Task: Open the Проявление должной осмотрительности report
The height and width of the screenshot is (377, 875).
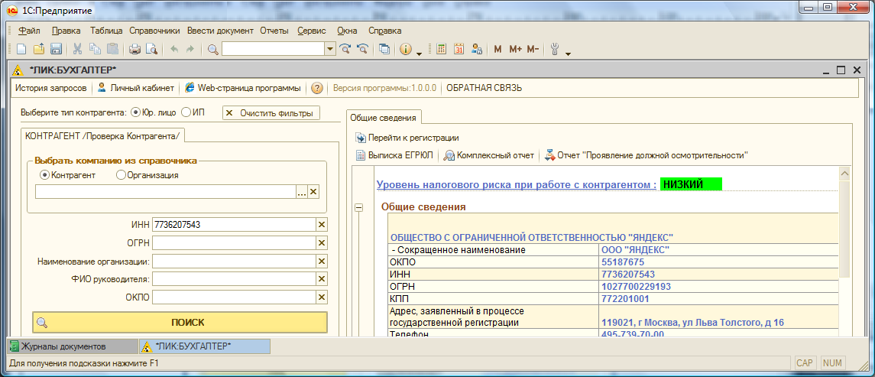Action: 647,155
